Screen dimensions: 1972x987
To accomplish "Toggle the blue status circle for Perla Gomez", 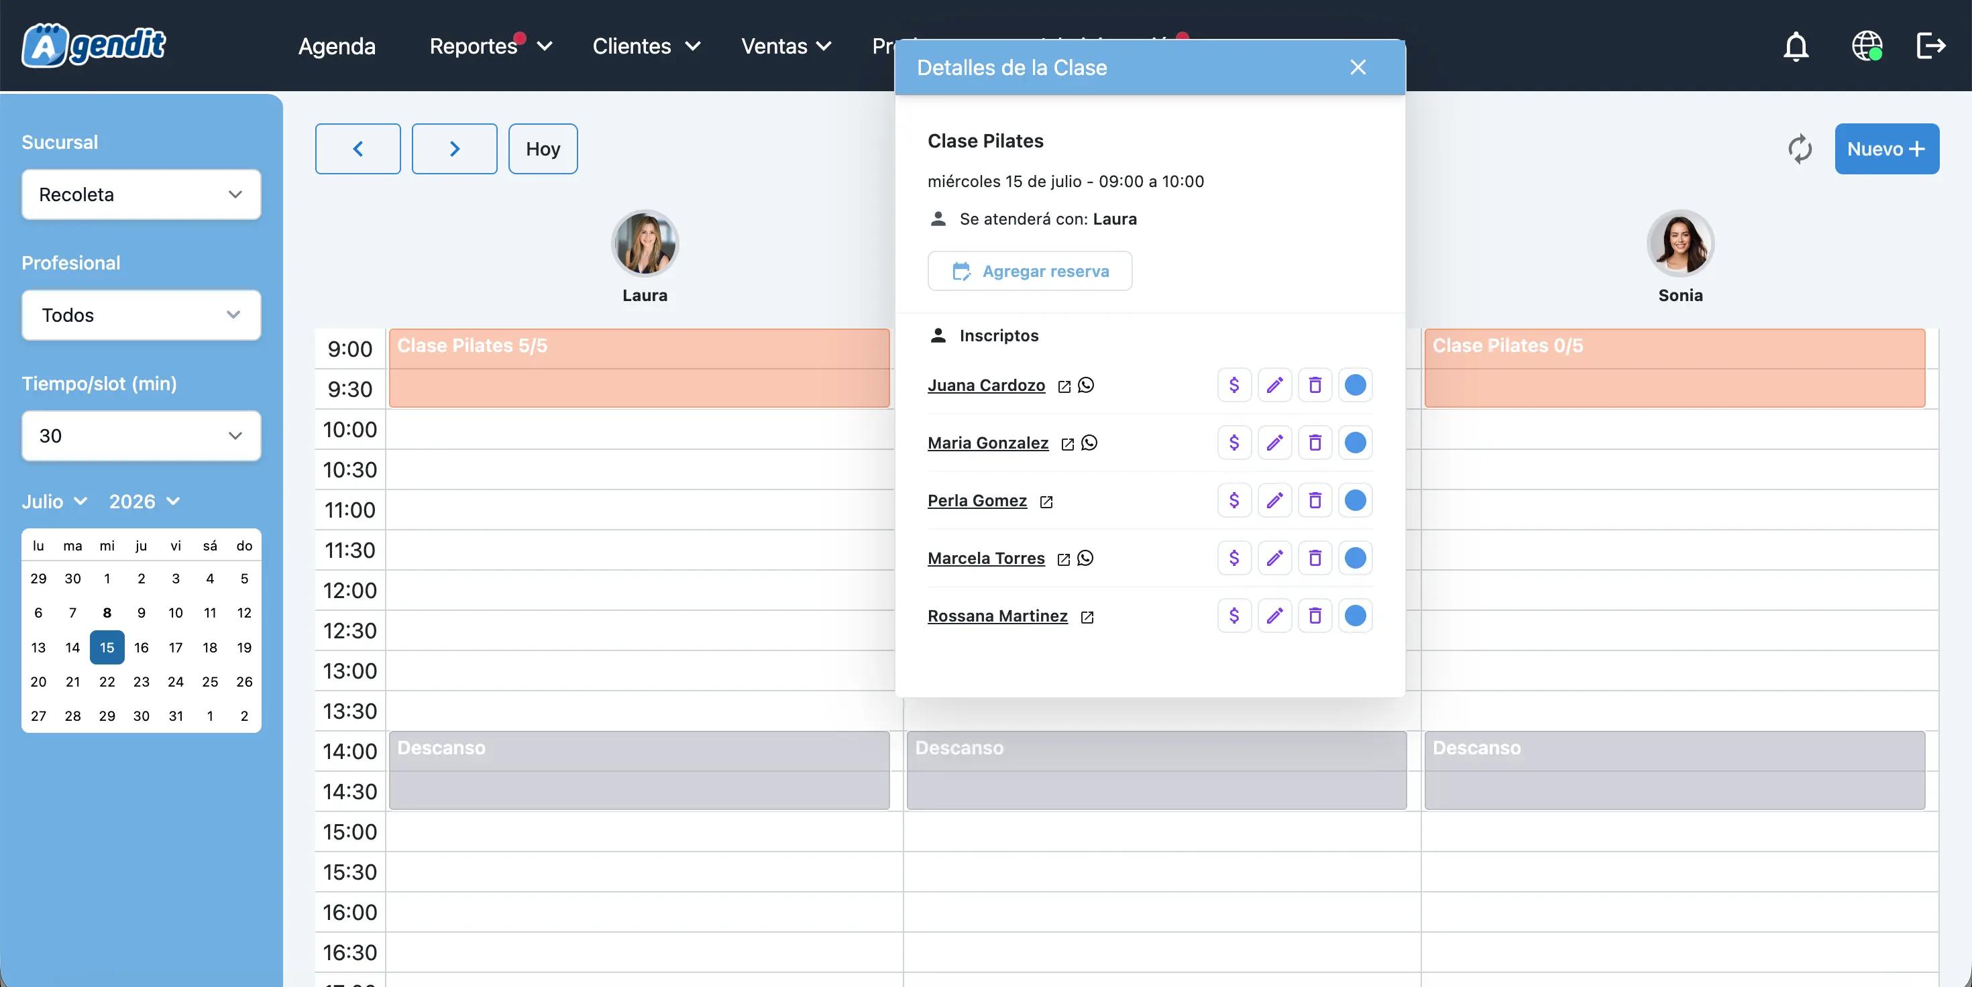I will 1355,500.
